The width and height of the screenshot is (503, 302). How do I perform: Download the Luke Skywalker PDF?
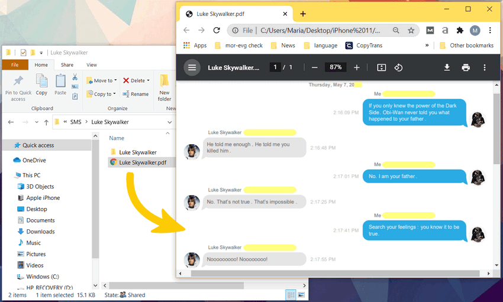click(x=447, y=67)
